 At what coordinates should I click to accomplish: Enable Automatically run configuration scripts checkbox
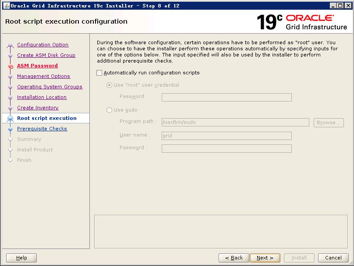(99, 73)
